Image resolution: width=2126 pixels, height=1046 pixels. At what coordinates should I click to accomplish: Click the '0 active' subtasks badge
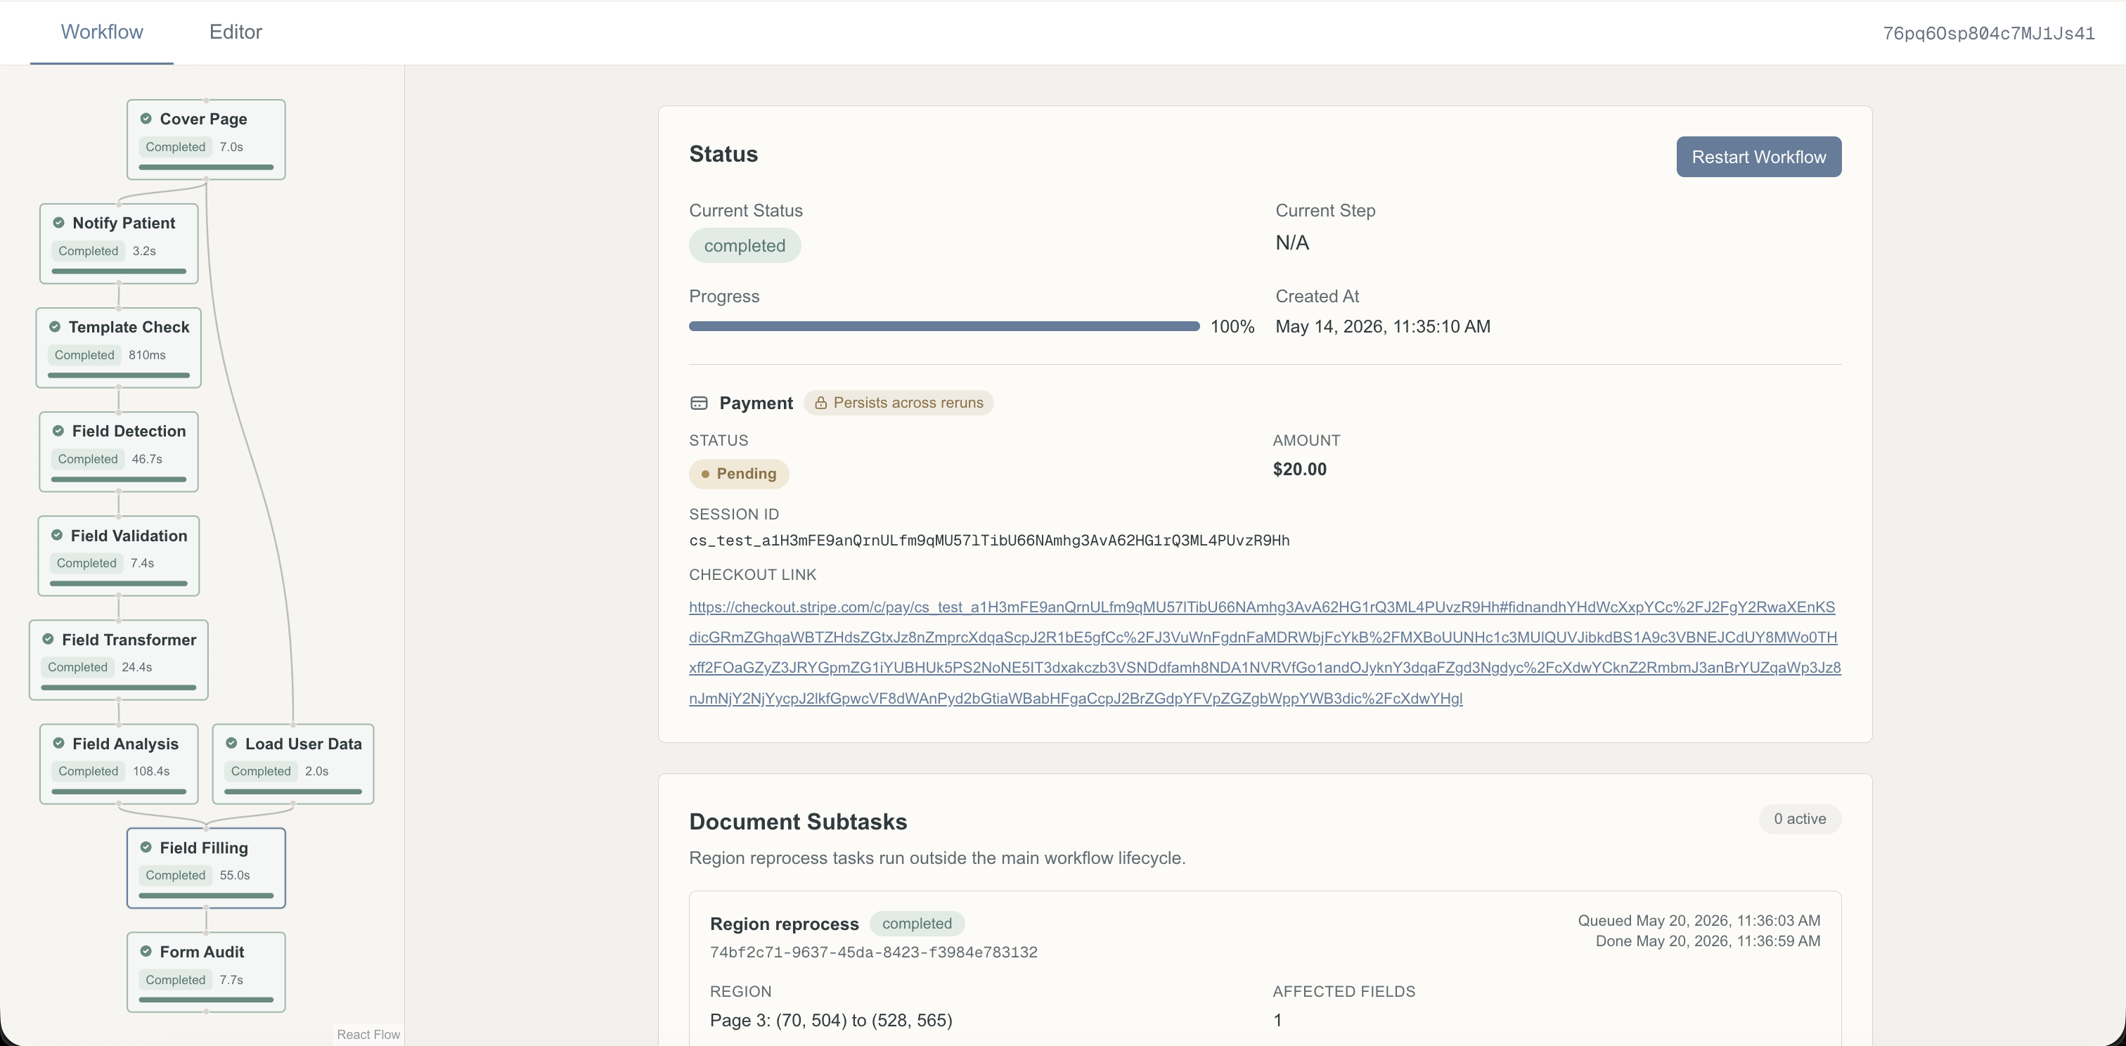point(1800,819)
